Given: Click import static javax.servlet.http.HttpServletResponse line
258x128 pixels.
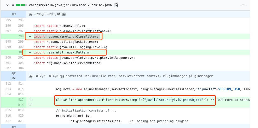Looking at the screenshot, I should point(84,58).
